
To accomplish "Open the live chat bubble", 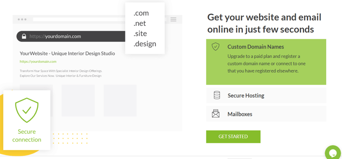I will click(333, 153).
